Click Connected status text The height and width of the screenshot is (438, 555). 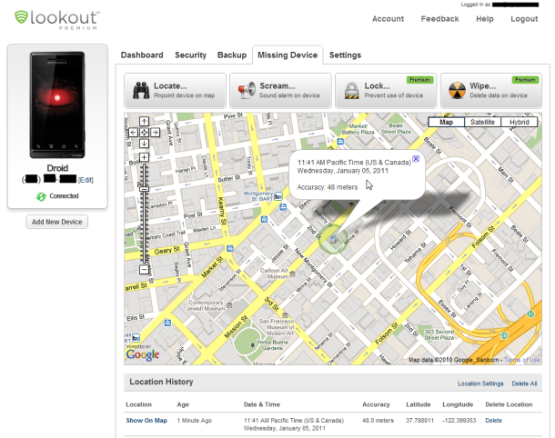[x=64, y=196]
